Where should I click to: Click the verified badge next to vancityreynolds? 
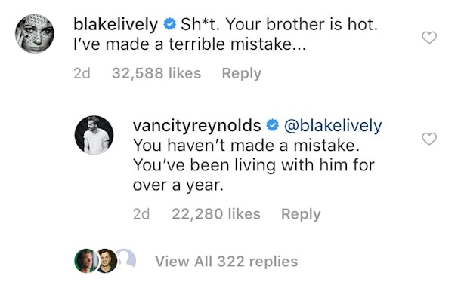(273, 125)
